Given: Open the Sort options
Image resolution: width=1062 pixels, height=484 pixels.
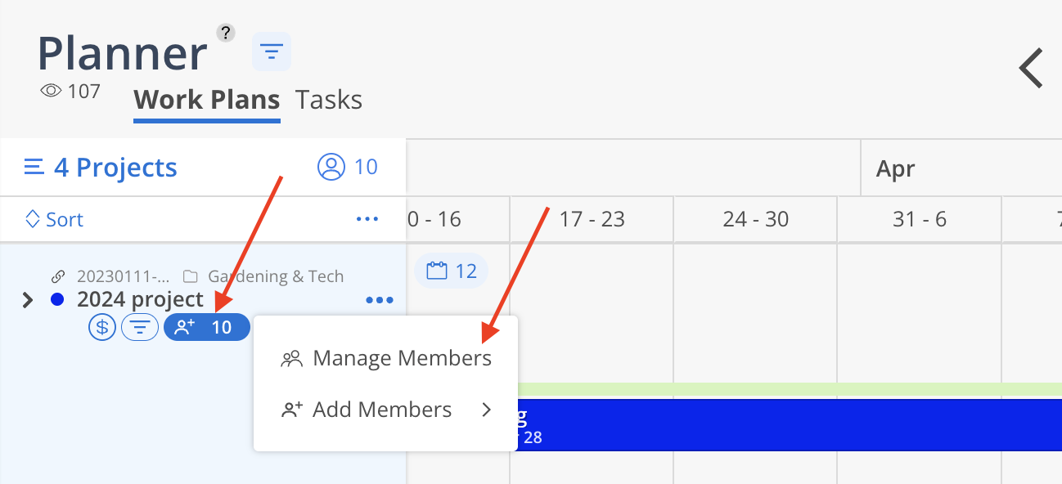Looking at the screenshot, I should tap(54, 219).
